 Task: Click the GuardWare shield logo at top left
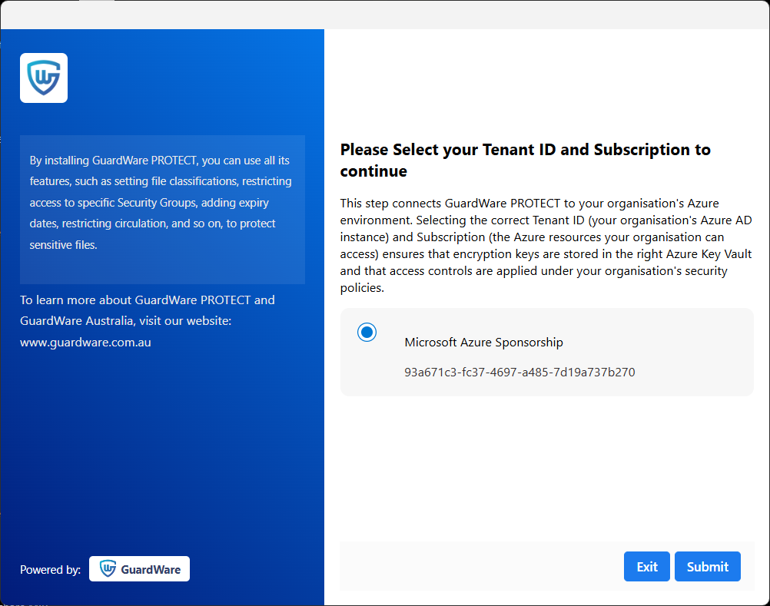pyautogui.click(x=43, y=78)
